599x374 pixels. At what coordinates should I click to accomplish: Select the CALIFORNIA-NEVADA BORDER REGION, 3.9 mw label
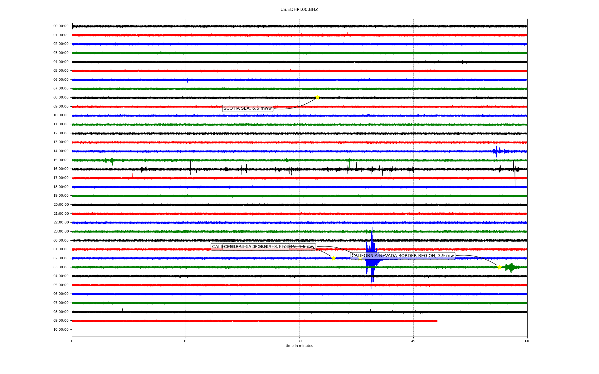(x=403, y=256)
